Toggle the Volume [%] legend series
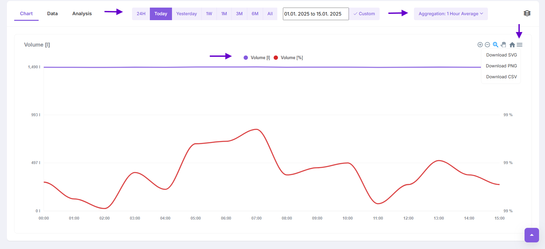 [x=289, y=57]
